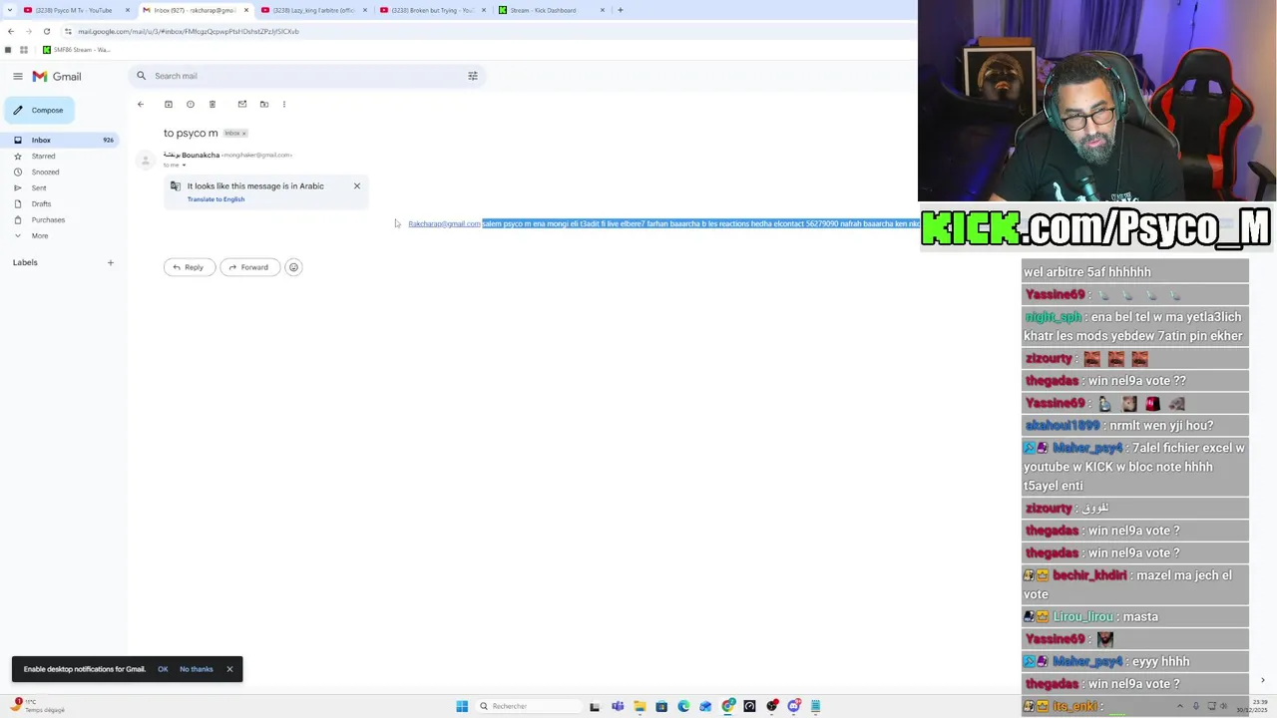Image resolution: width=1277 pixels, height=718 pixels.
Task: Open Microsoft Teams from taskbar
Action: (618, 706)
